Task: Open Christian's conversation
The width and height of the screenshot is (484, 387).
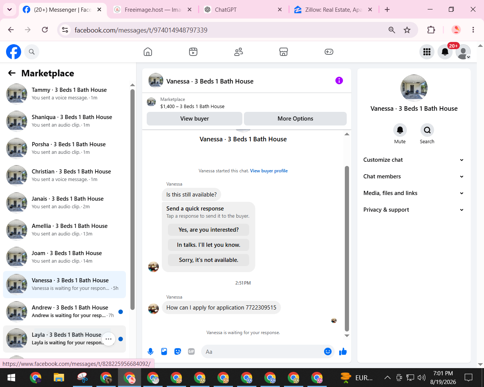Action: [65, 175]
